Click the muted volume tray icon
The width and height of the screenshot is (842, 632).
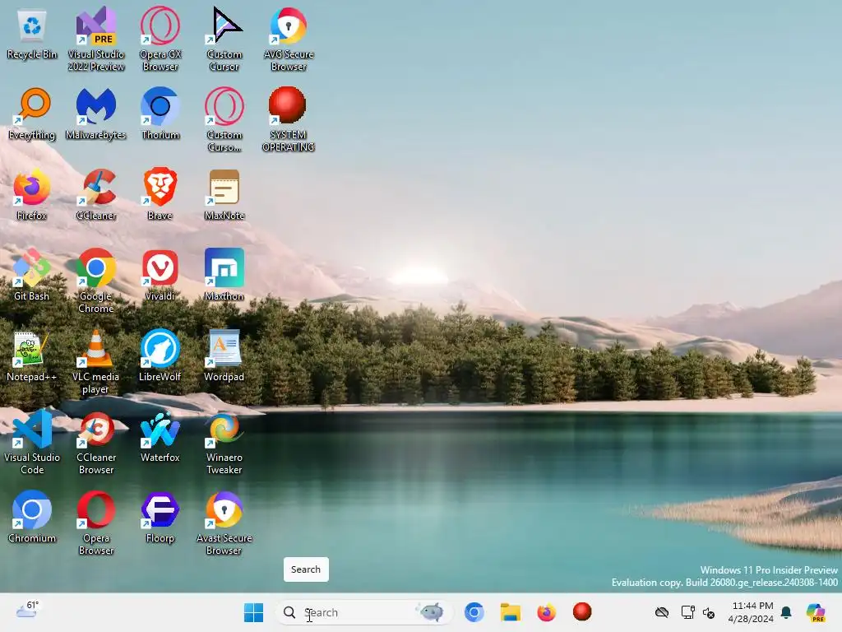coord(709,612)
